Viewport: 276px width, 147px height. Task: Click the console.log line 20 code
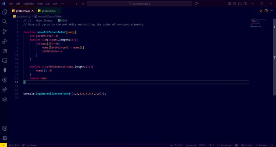pyautogui.click(x=65, y=94)
